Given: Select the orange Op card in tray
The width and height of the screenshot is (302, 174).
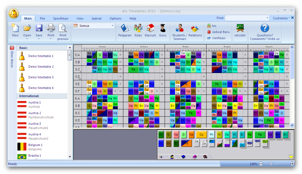Looking at the screenshot, I should (x=201, y=135).
